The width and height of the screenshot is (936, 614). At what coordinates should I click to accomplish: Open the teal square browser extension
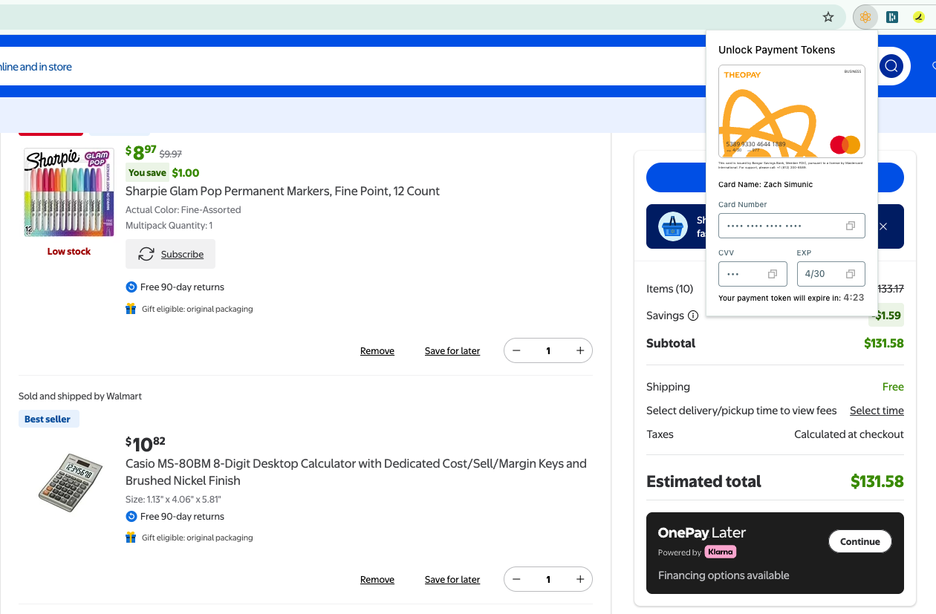[x=892, y=17]
